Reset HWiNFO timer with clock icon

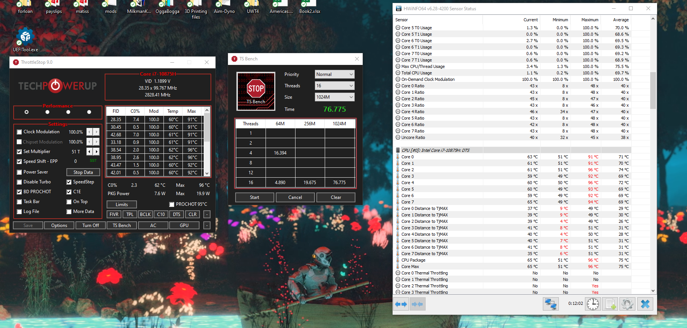593,304
